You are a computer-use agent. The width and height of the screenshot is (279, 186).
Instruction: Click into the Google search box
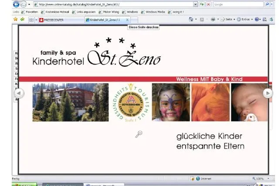238,4
